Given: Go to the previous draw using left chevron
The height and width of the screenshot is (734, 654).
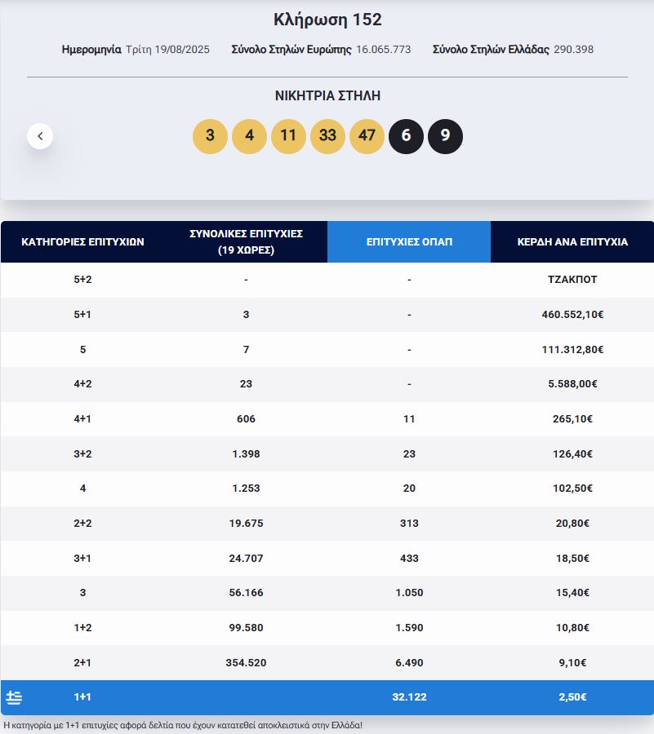Looking at the screenshot, I should pos(40,136).
